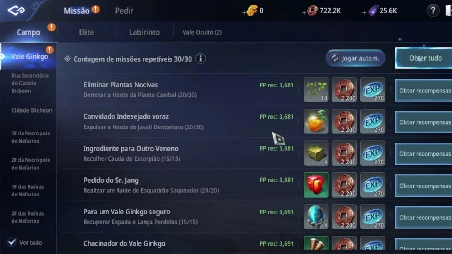Screen dimensions: 452x254
Task: Open the help question mark icon
Action: coord(433,11)
